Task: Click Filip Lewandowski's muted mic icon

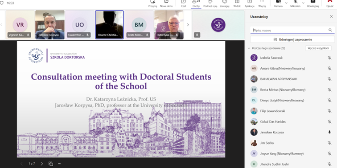Action: point(329,111)
